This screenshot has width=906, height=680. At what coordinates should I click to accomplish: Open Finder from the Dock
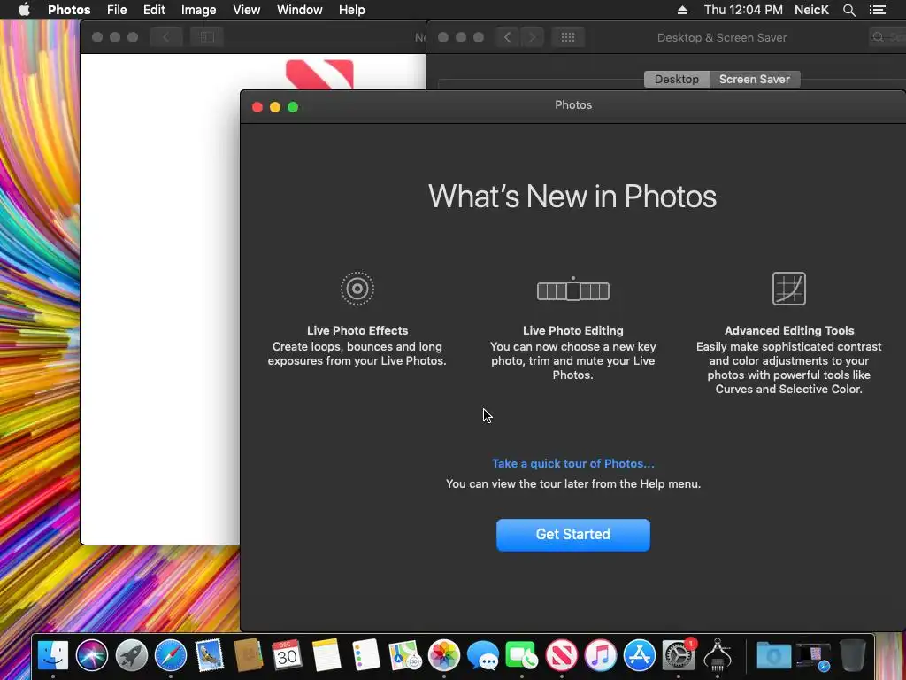tap(52, 655)
